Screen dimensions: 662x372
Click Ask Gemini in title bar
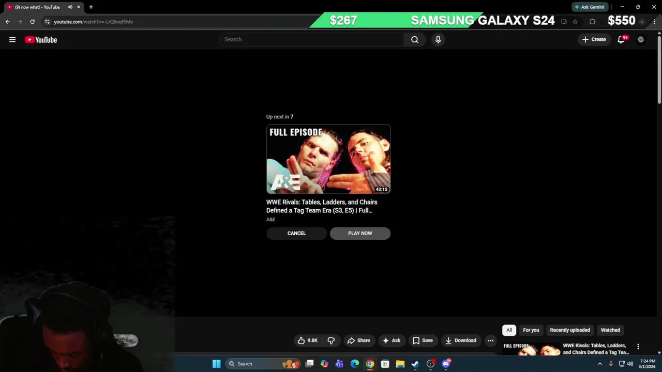click(x=589, y=7)
